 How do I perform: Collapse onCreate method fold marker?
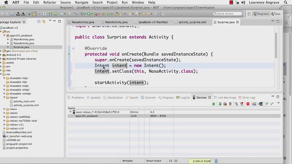tap(73, 48)
